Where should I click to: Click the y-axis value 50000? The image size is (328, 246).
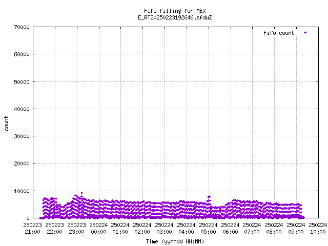(22, 82)
